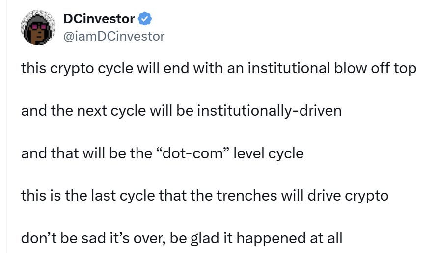The height and width of the screenshot is (253, 438).
Task: Click the line about the trenches driving crypto
Action: tap(204, 196)
